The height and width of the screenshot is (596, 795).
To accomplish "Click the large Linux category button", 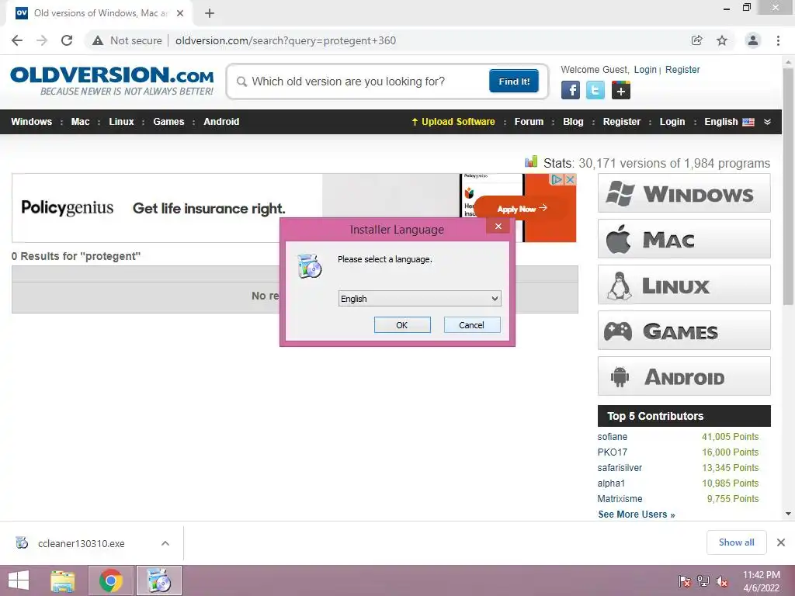I will (x=684, y=284).
